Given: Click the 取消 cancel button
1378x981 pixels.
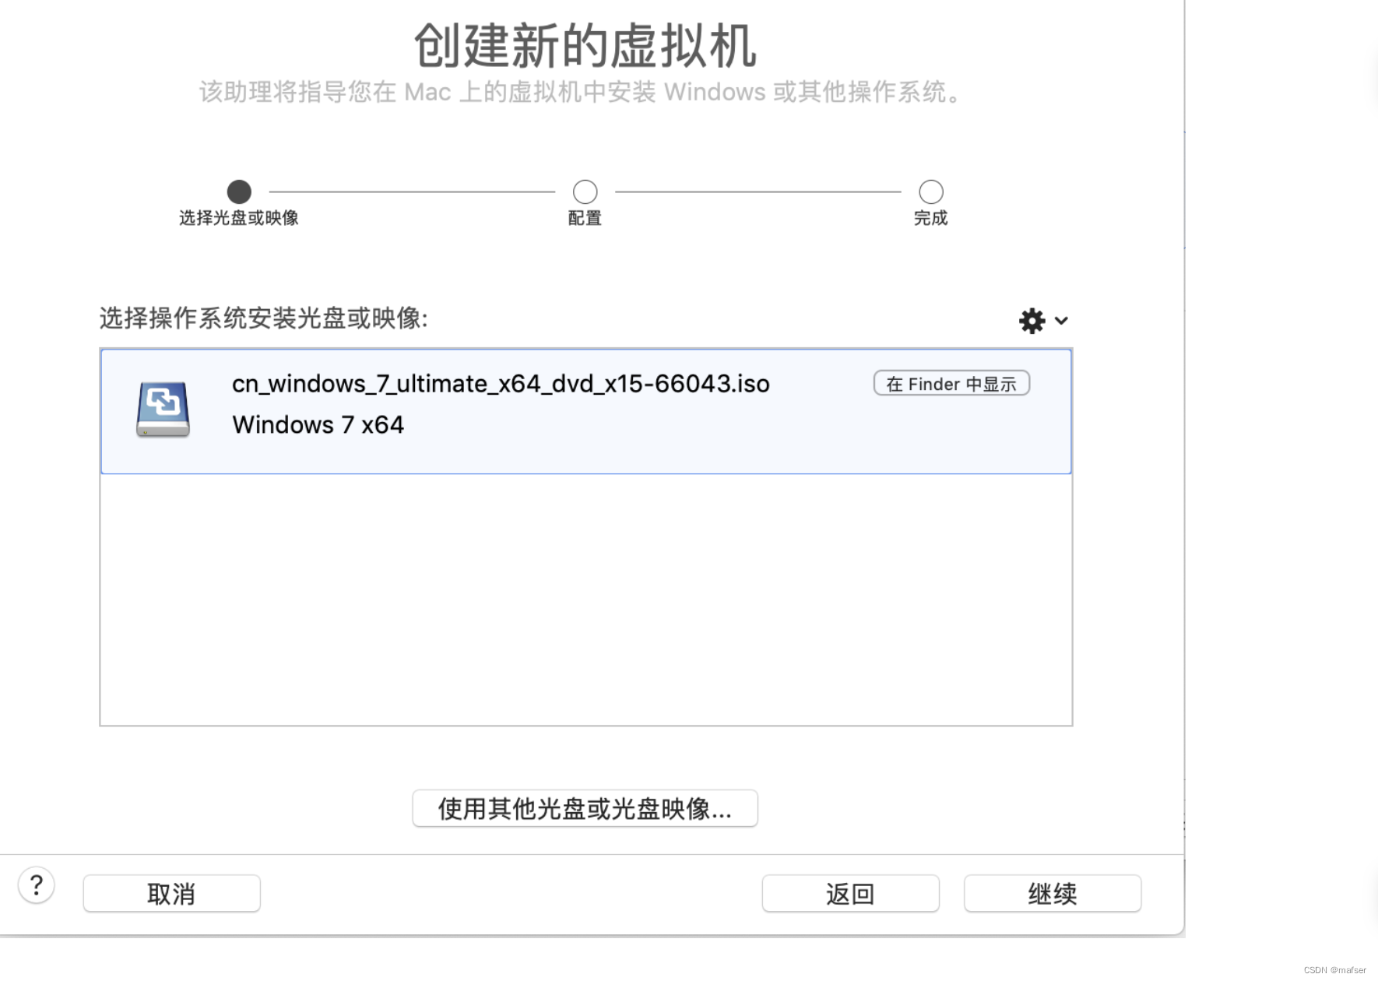Looking at the screenshot, I should tap(171, 894).
